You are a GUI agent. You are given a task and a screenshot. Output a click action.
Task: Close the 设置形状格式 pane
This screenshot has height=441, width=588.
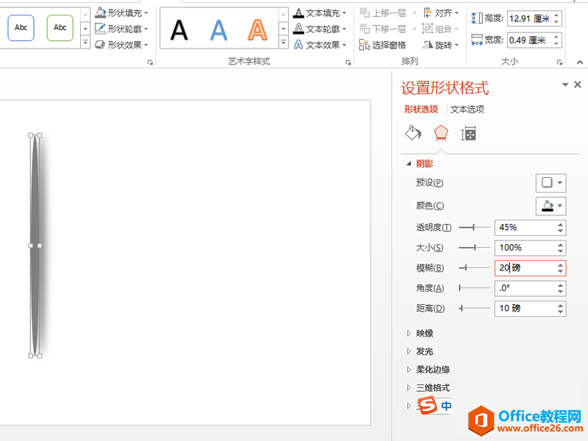577,85
